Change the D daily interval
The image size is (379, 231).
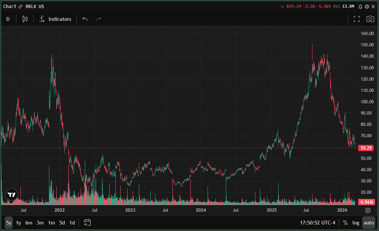pos(8,19)
